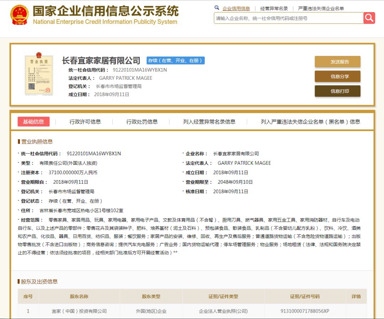Click the 存续（在营、开业、在册） status badge
Screen dimensions: 384x319
[x=176, y=61]
